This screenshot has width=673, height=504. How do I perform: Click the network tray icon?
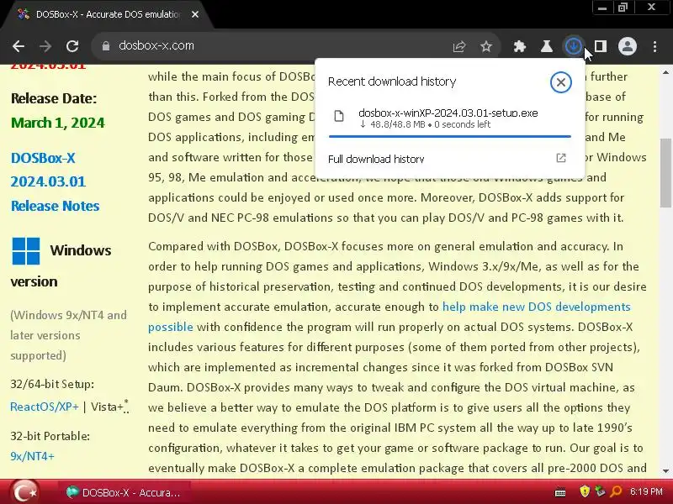pyautogui.click(x=600, y=491)
